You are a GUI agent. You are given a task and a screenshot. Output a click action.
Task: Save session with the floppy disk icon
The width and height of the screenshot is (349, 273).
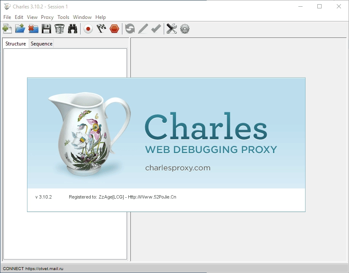click(x=46, y=29)
